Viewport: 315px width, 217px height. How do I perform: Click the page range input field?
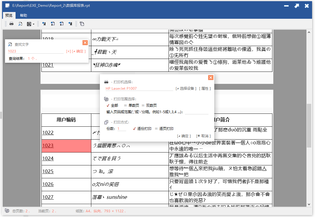(196, 112)
